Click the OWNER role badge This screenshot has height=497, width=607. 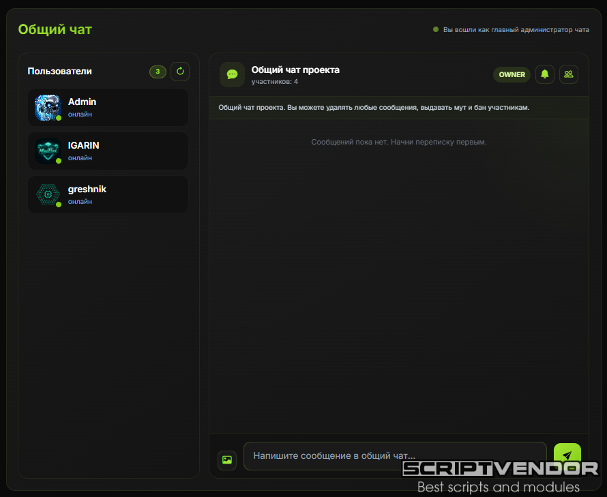click(x=512, y=74)
